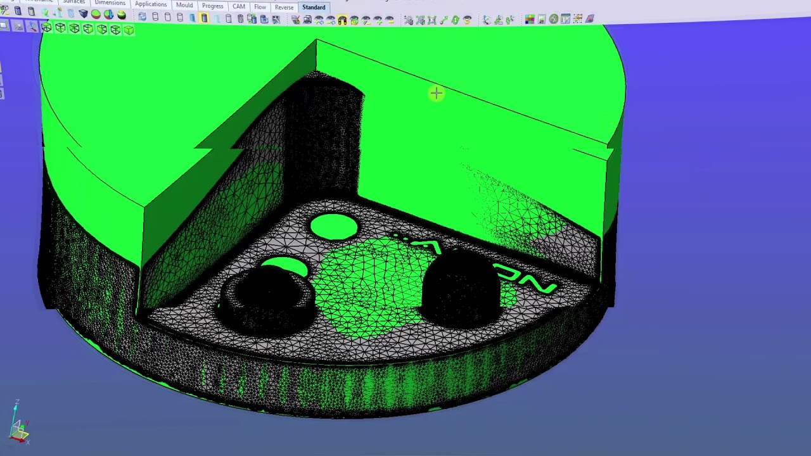Click the diagonal green arrow icon
The width and height of the screenshot is (811, 456).
[x=444, y=20]
